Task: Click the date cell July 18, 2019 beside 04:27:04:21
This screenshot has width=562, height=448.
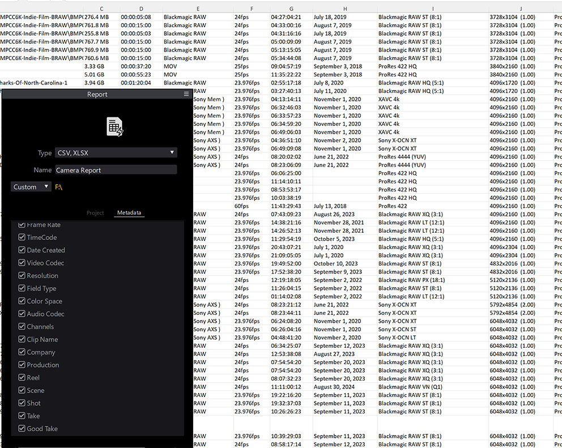Action: click(345, 17)
